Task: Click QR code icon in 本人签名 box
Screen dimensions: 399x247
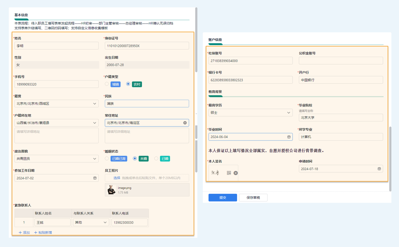Action: (229, 173)
